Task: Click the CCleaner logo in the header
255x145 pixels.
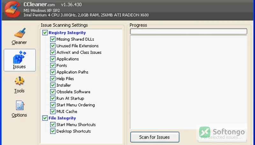Action: click(12, 10)
